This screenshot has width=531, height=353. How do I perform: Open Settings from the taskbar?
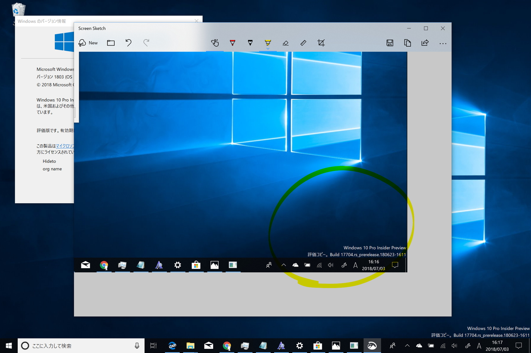[300, 346]
